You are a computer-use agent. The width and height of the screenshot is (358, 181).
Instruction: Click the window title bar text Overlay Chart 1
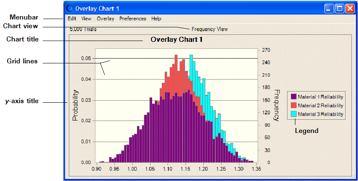[97, 9]
